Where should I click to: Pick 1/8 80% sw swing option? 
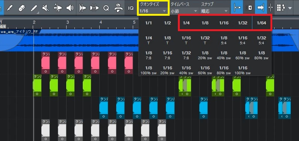point(261,55)
